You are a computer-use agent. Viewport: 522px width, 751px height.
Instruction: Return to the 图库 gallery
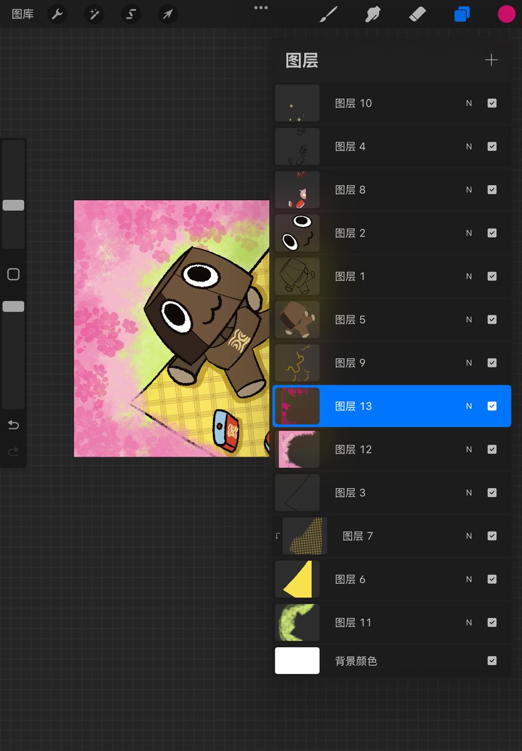click(23, 14)
